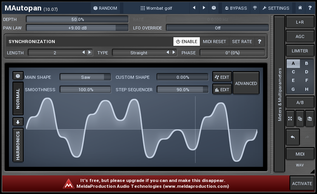Select preset slot C
The image size is (317, 194).
point(293,72)
